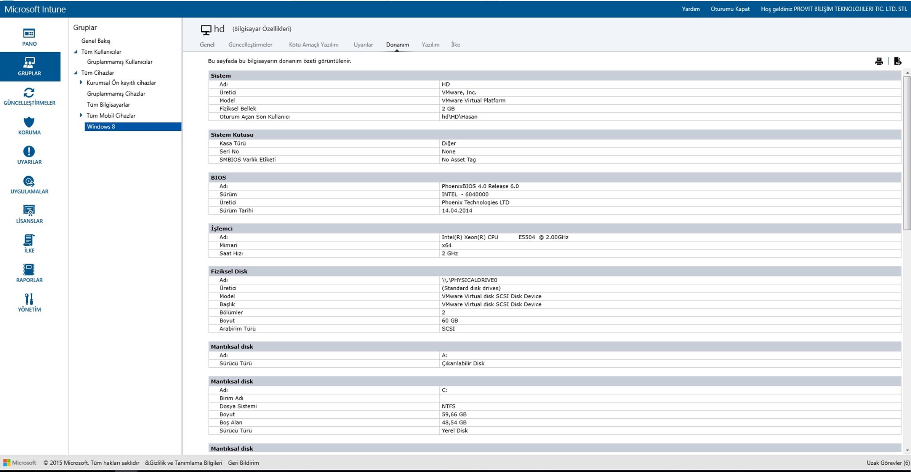Image resolution: width=911 pixels, height=472 pixels.
Task: Collapse the Tüm Kullanıcılar tree node
Action: [75, 52]
